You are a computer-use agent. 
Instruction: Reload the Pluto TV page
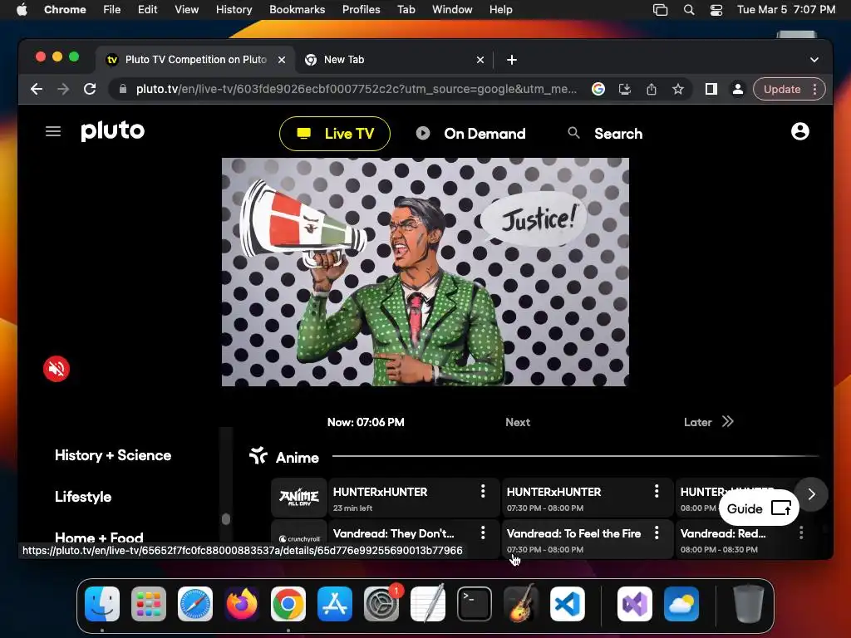pyautogui.click(x=90, y=89)
